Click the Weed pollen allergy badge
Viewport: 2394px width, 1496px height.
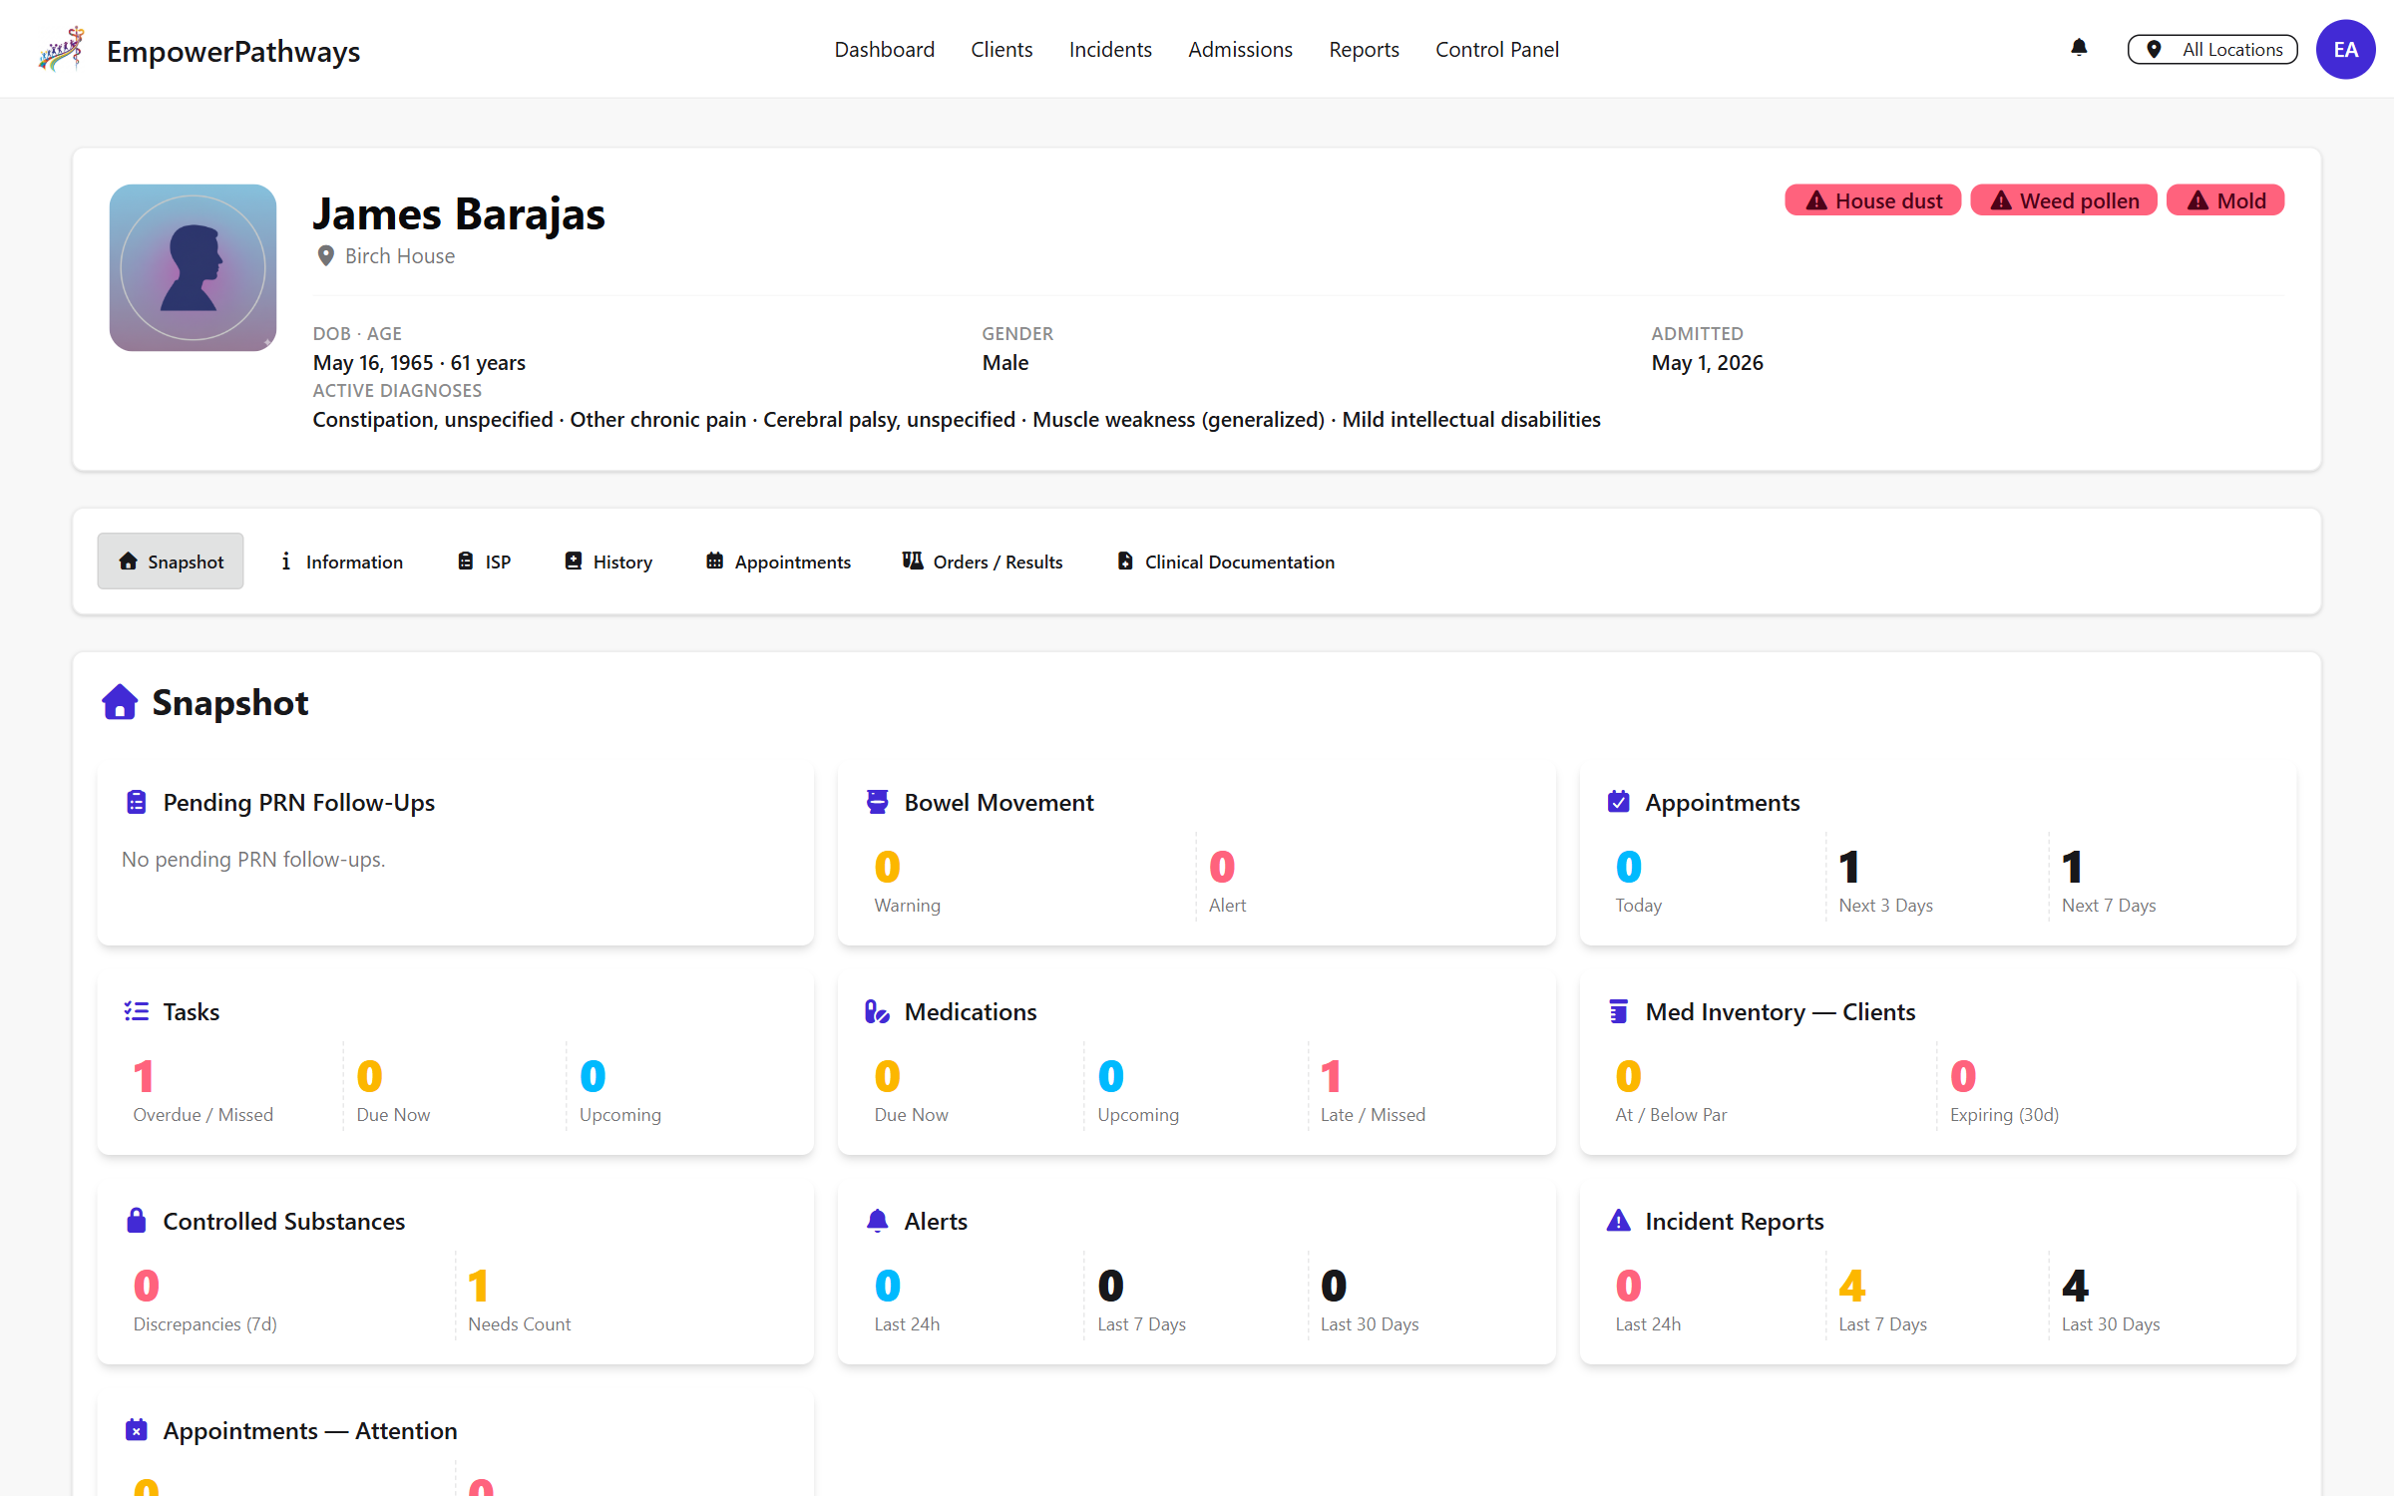tap(2064, 200)
